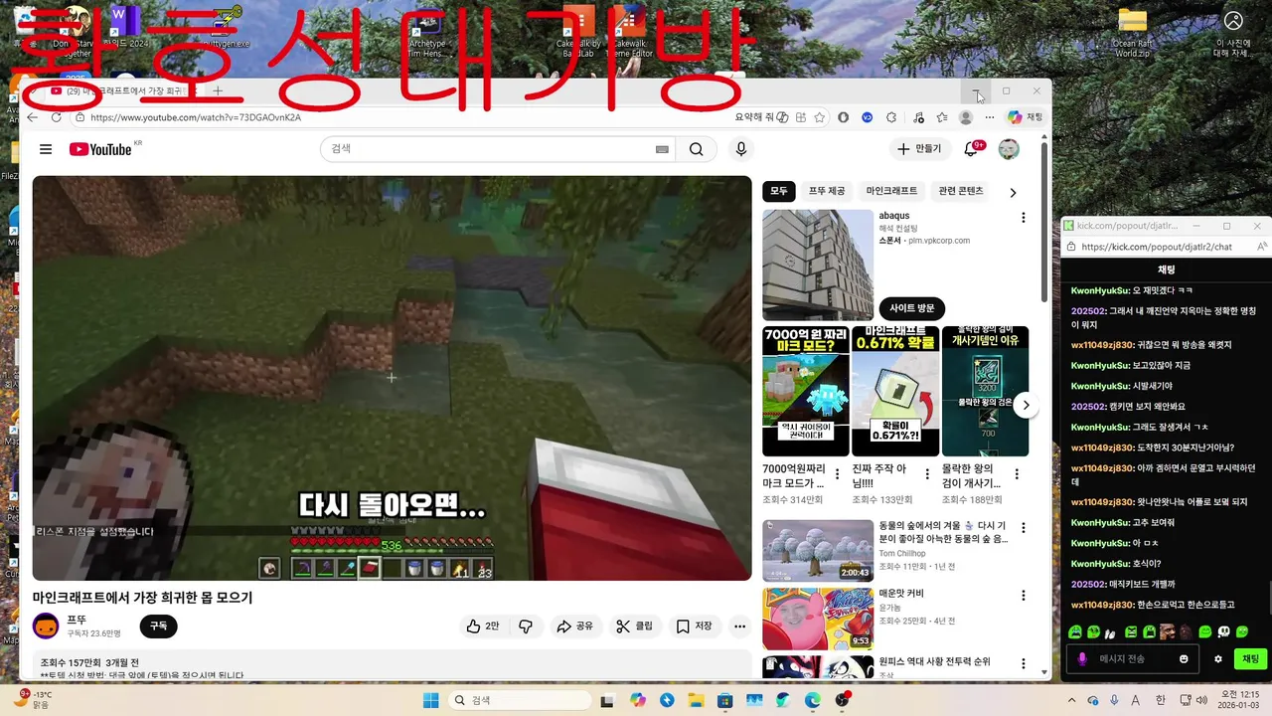Save the video with 저장 button
This screenshot has height=716, width=1272.
(x=695, y=626)
